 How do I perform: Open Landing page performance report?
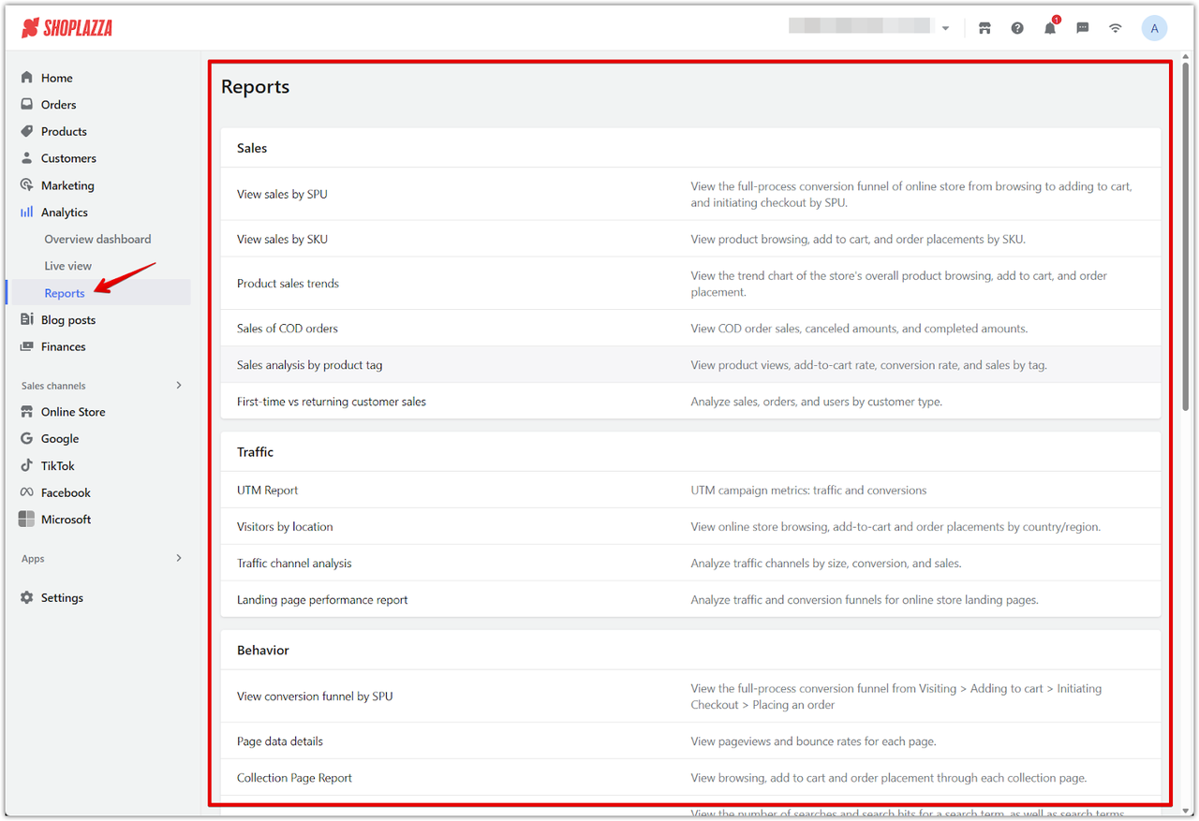click(322, 599)
